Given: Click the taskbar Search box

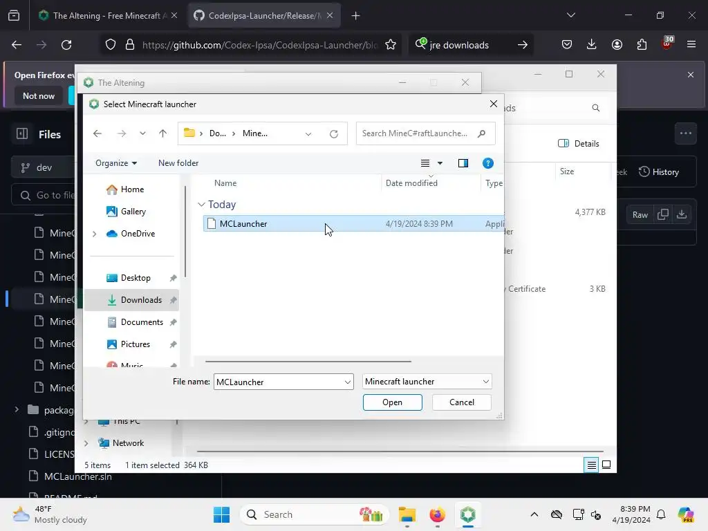Looking at the screenshot, I should 315,514.
